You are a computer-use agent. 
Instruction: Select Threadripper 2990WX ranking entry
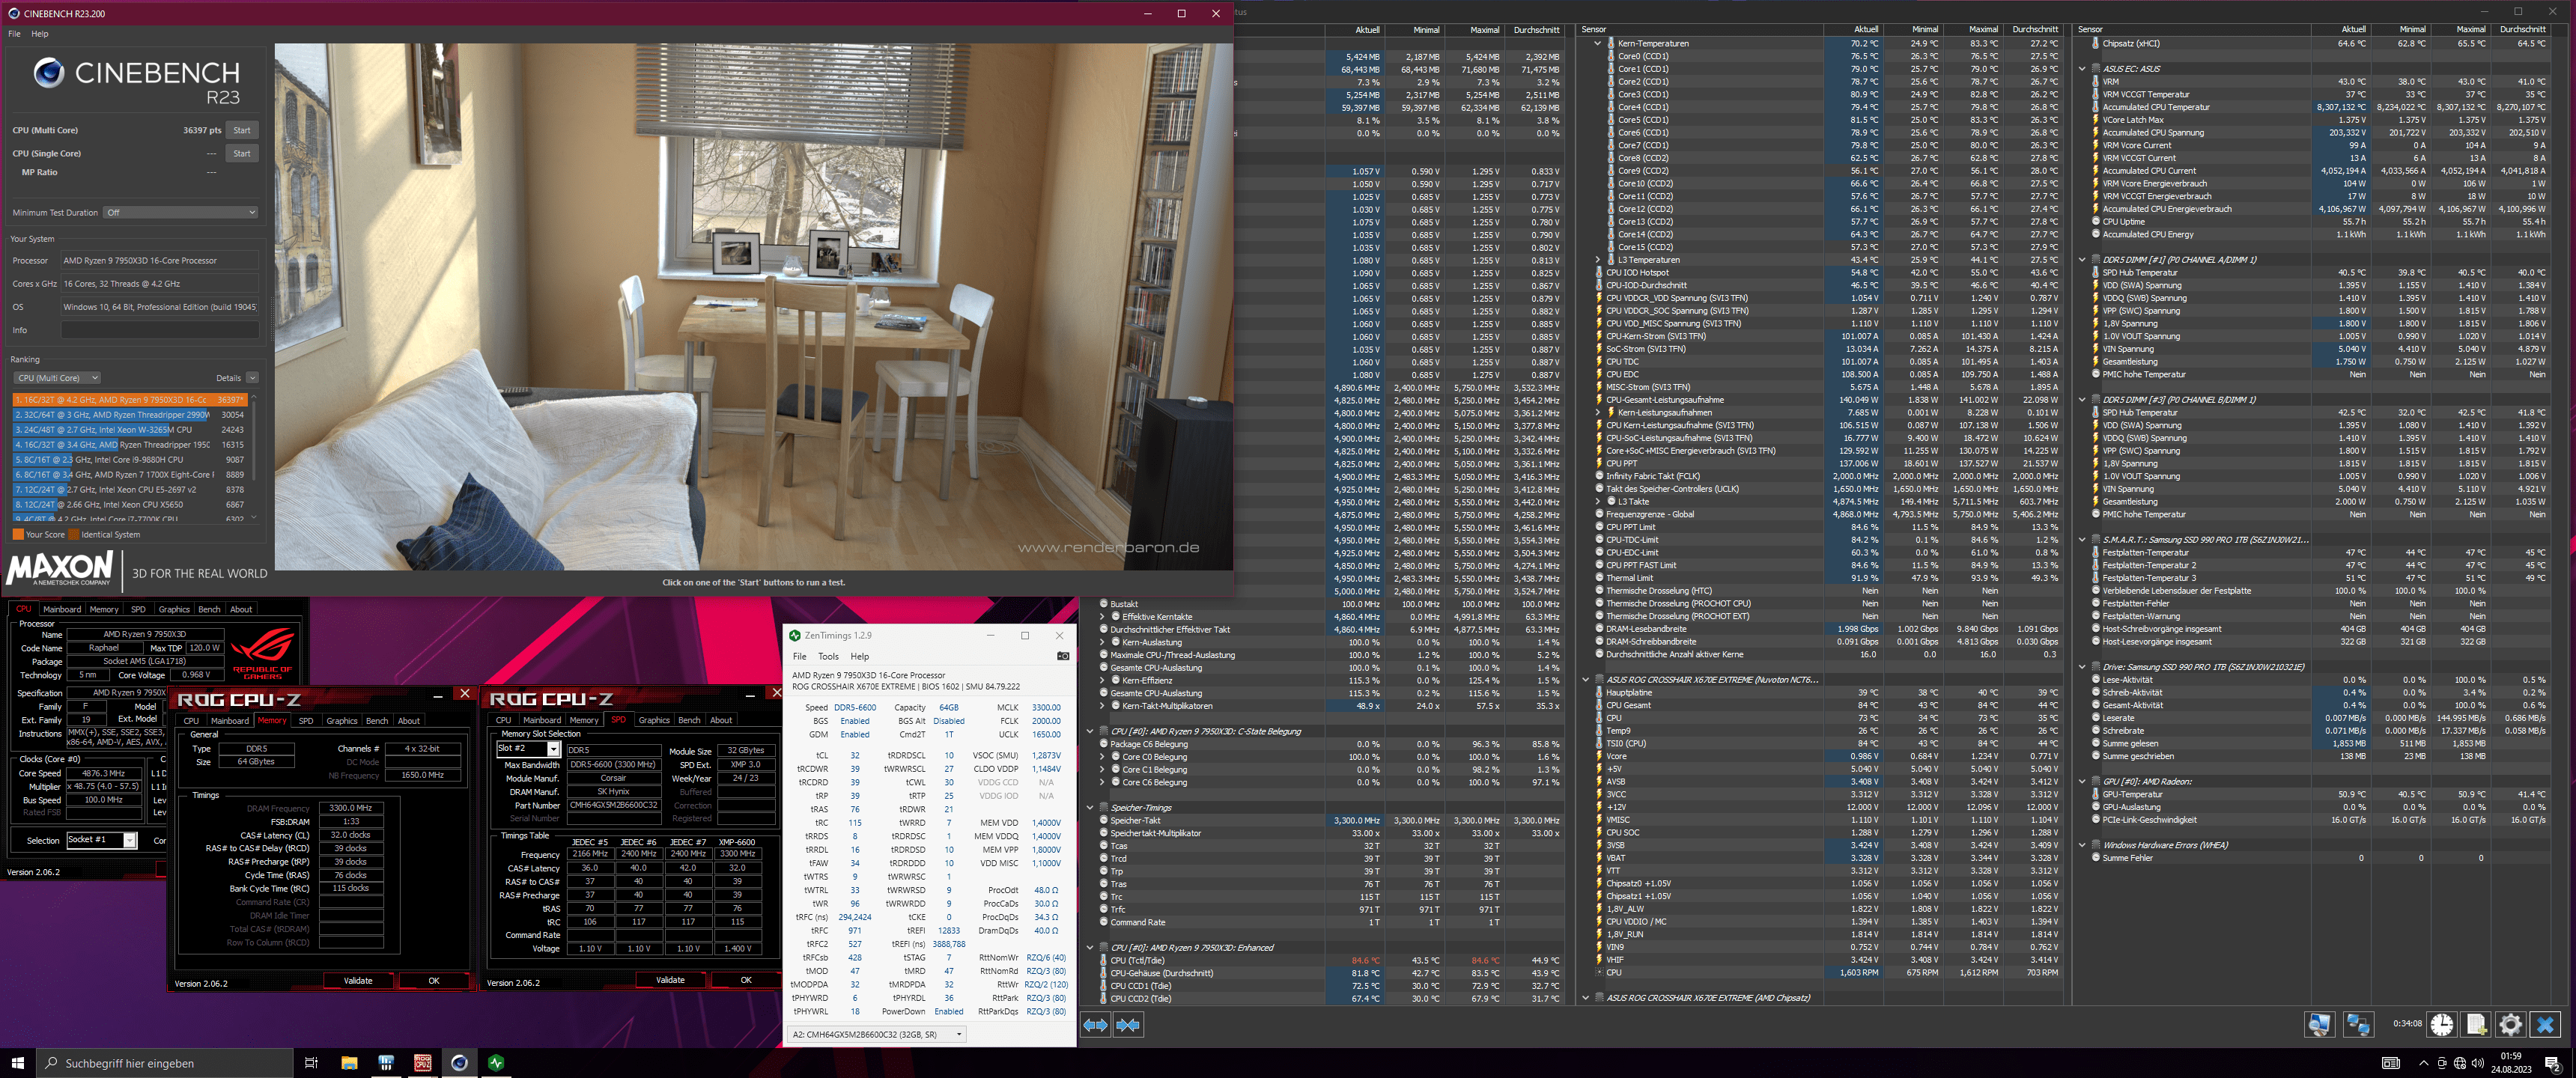(129, 415)
